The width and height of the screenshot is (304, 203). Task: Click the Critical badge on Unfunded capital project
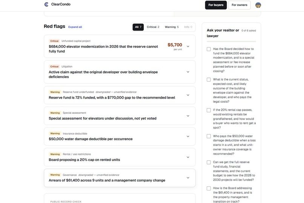coord(54,41)
